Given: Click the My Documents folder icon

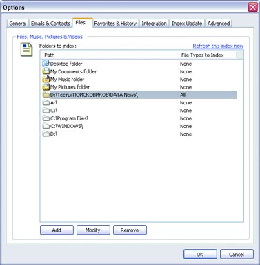Looking at the screenshot, I should [x=46, y=71].
